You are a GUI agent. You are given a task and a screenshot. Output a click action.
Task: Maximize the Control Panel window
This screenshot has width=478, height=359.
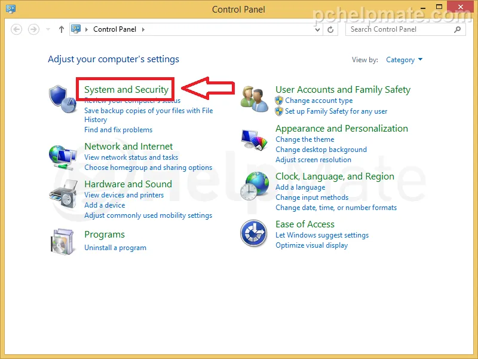[439, 7]
